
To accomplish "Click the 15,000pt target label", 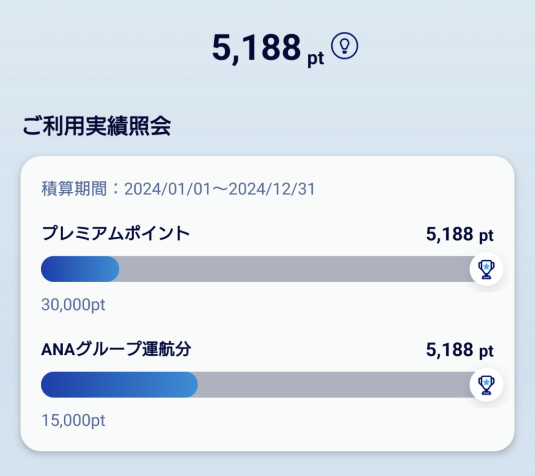I will tap(73, 421).
